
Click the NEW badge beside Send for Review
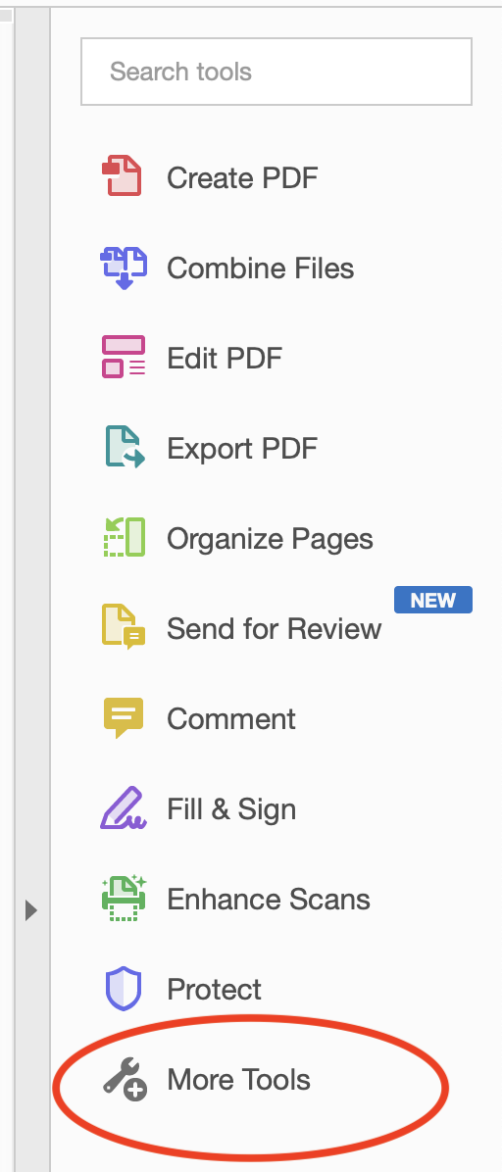(x=433, y=600)
